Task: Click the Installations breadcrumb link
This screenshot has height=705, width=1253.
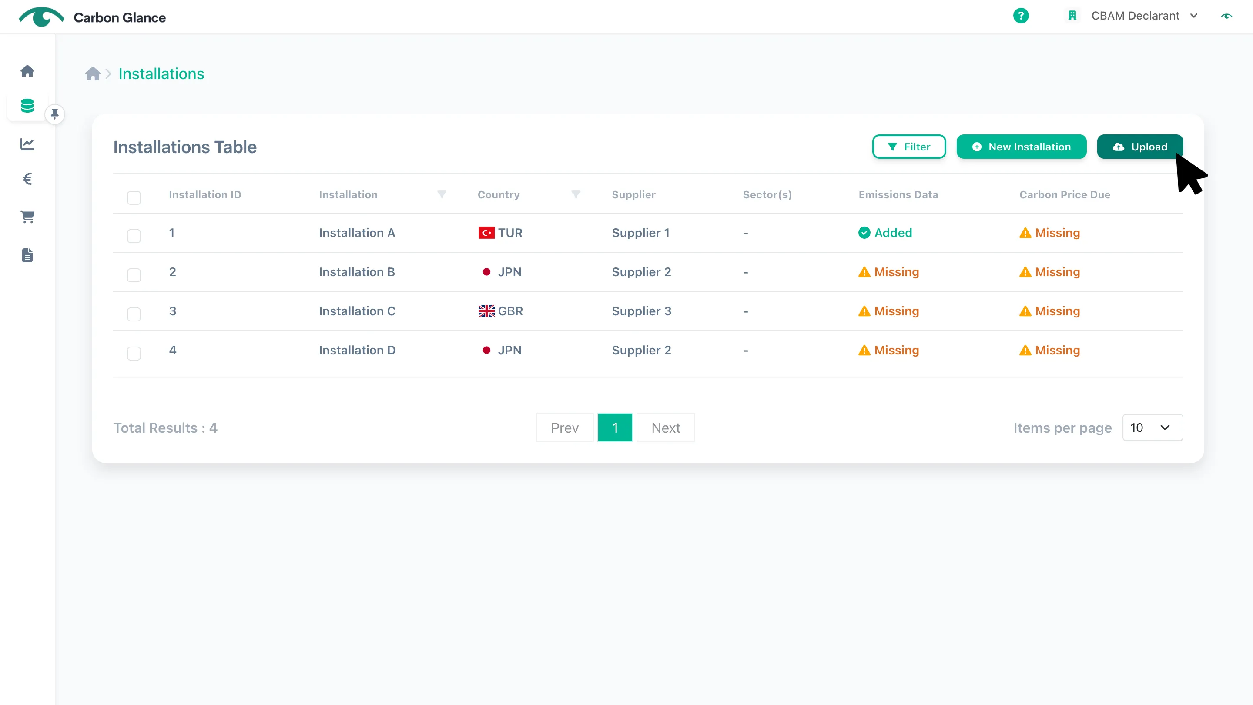Action: pyautogui.click(x=161, y=74)
